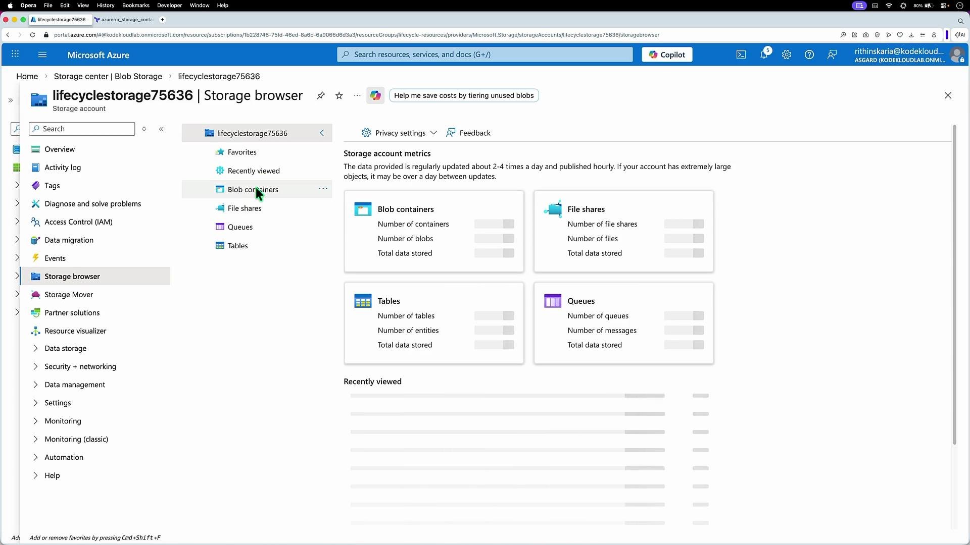
Task: Click Queues card icon
Action: pyautogui.click(x=553, y=301)
